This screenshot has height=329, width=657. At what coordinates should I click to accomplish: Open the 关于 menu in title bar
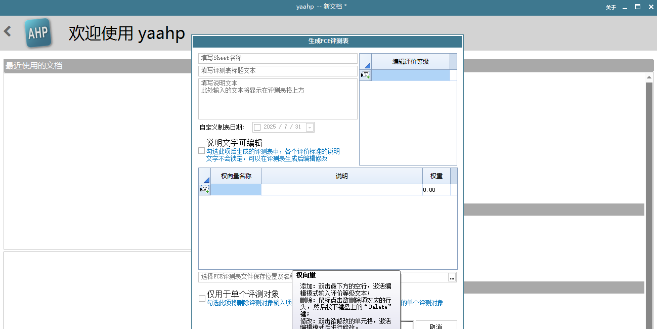[611, 7]
